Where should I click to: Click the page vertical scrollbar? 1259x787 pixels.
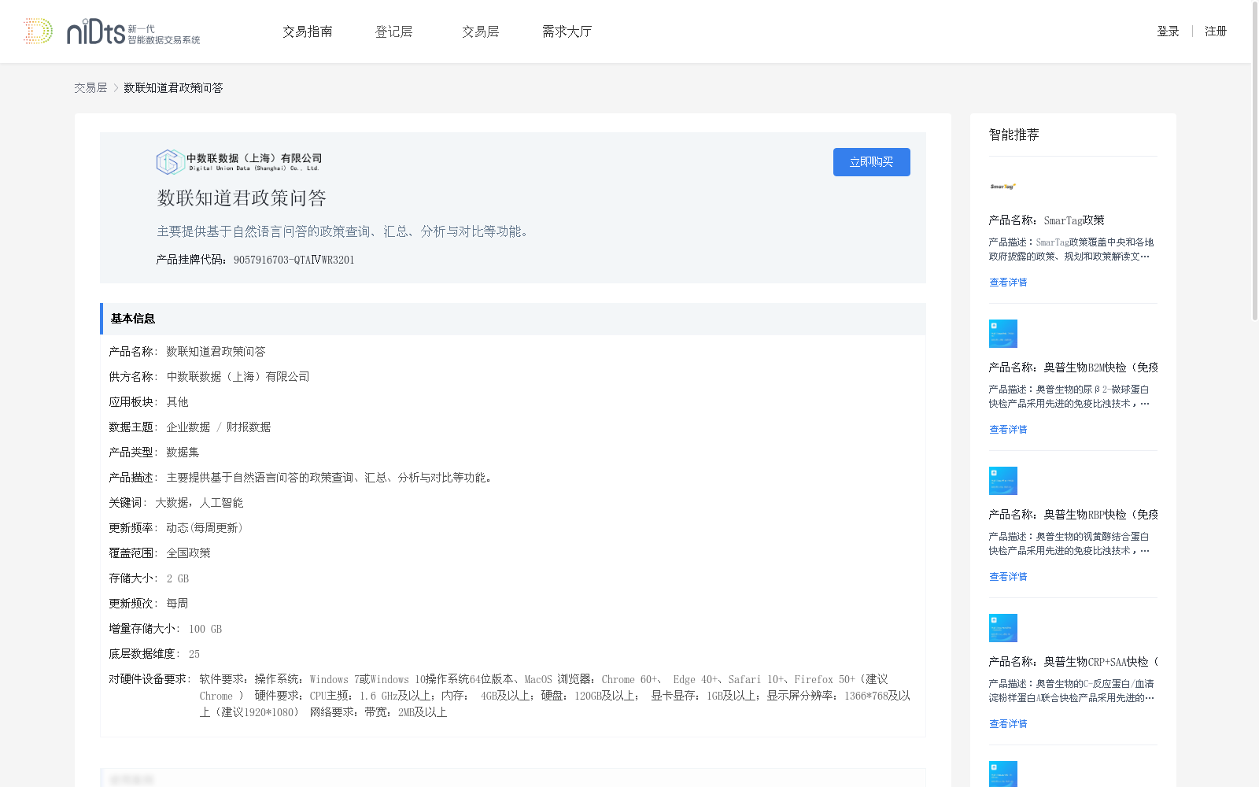point(1255,161)
